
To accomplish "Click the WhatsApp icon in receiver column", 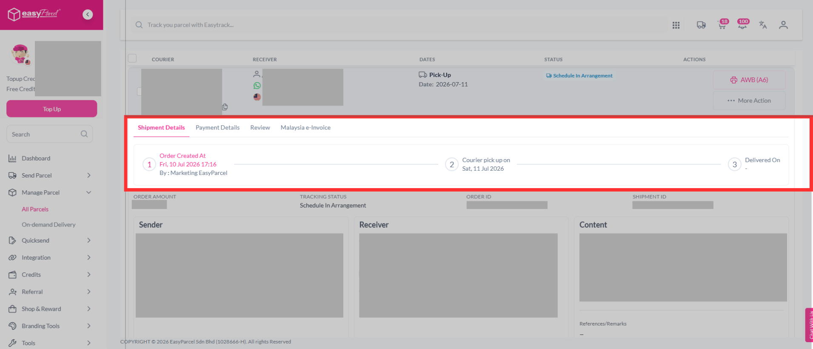I will coord(257,86).
